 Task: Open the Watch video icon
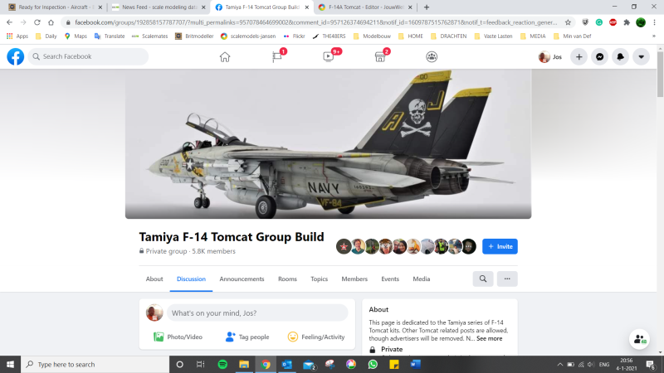pos(329,56)
